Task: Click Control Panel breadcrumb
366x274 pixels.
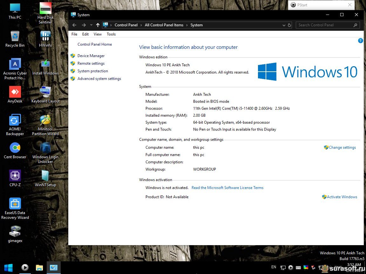Action: click(126, 25)
